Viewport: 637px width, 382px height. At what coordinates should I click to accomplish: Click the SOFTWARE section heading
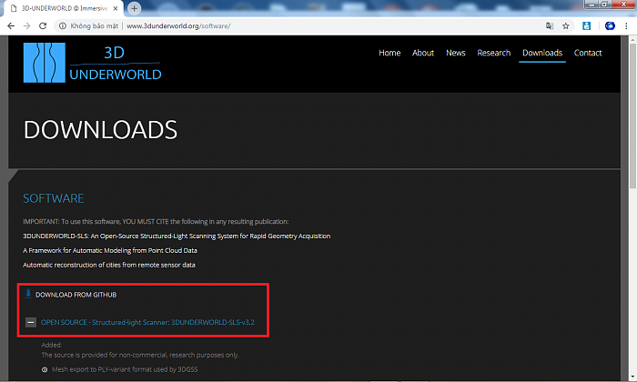click(54, 198)
